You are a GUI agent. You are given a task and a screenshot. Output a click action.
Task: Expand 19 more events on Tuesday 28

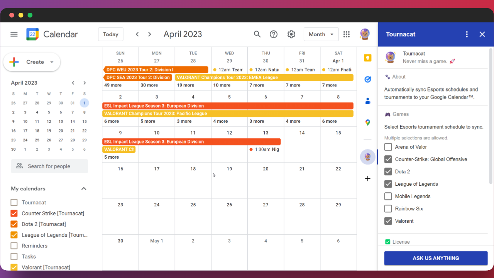pyautogui.click(x=185, y=85)
